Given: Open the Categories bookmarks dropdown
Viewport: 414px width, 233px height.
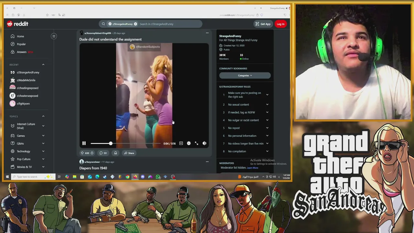Looking at the screenshot, I should click(x=245, y=75).
